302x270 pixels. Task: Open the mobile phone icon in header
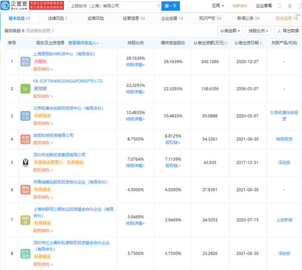pyautogui.click(x=280, y=6)
